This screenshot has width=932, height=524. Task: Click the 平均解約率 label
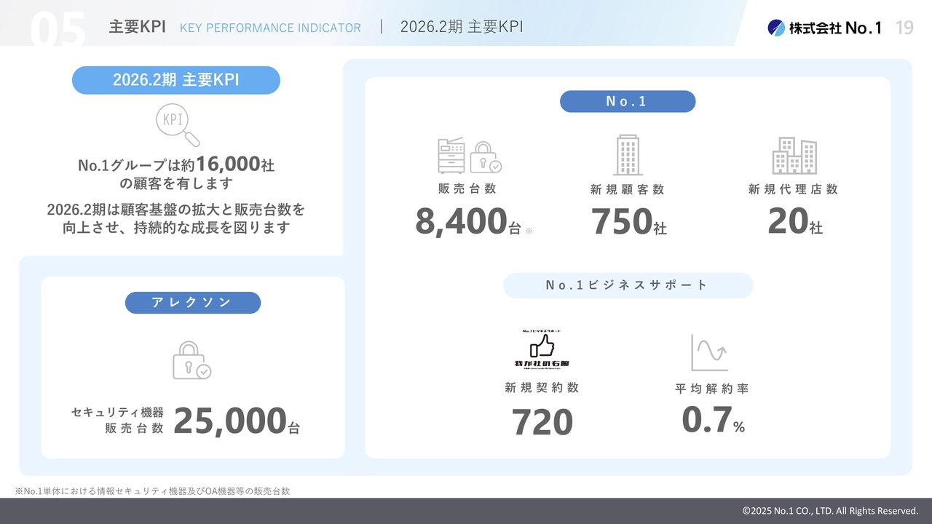(x=712, y=389)
